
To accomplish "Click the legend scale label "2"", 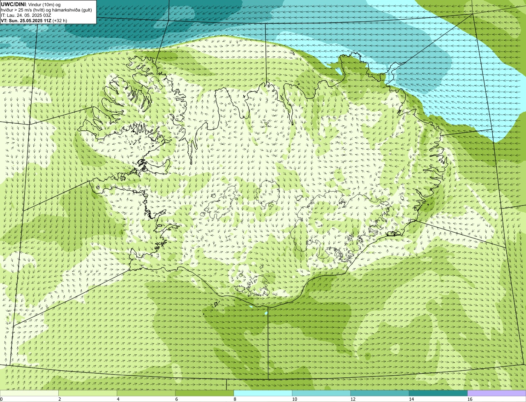I will (x=60, y=399).
